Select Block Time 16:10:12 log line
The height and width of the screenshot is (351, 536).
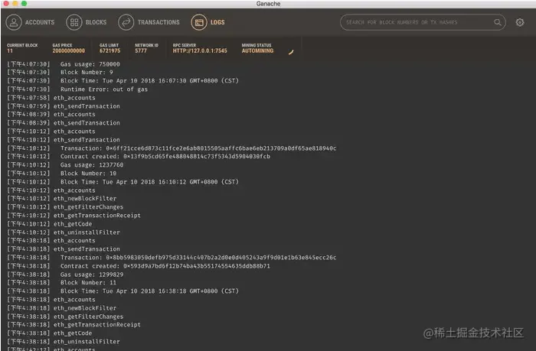pyautogui.click(x=123, y=182)
